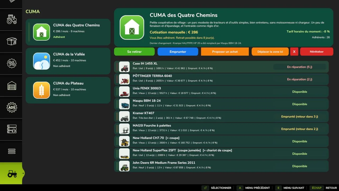This screenshot has width=339, height=191.
Task: Open the server download sidebar tab
Action: click(x=11, y=129)
